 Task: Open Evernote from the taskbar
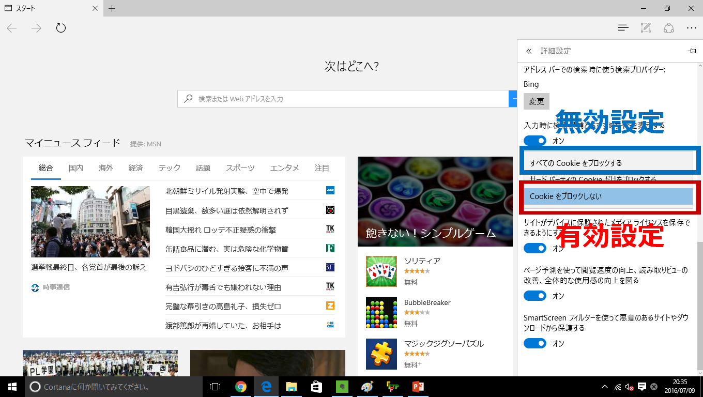coord(342,387)
